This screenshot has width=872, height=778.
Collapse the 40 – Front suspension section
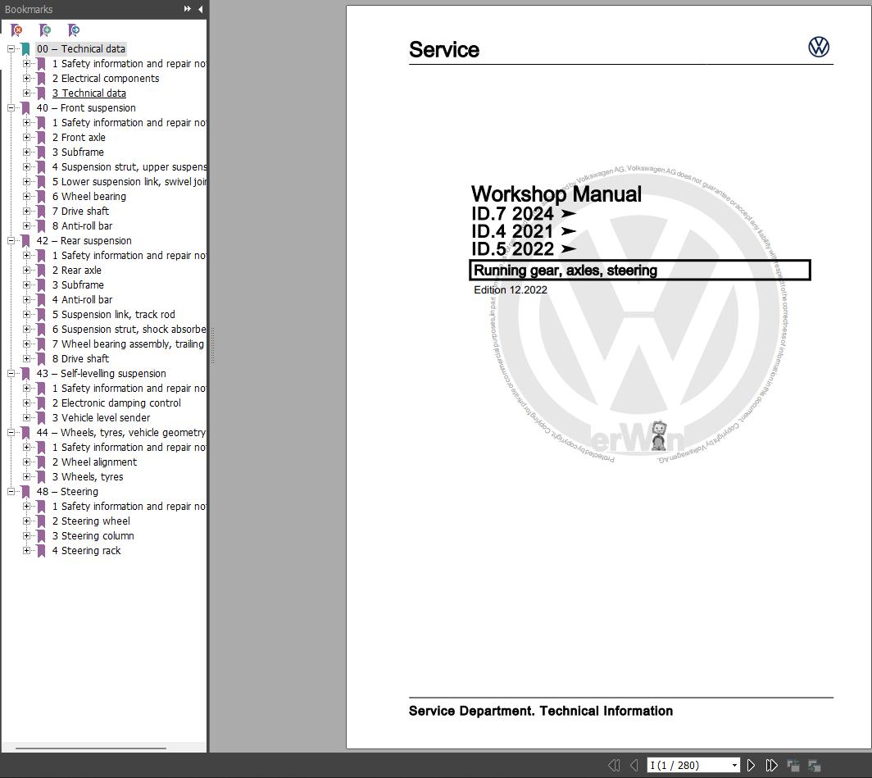click(x=11, y=108)
